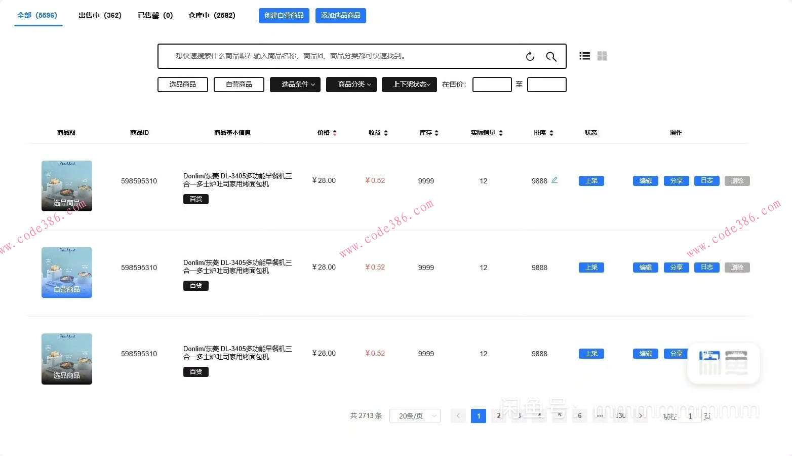Open the 出售中 (362) tab

[100, 16]
